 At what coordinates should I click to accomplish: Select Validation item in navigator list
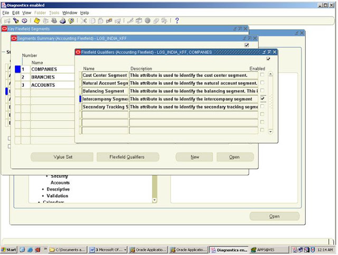[x=58, y=196]
